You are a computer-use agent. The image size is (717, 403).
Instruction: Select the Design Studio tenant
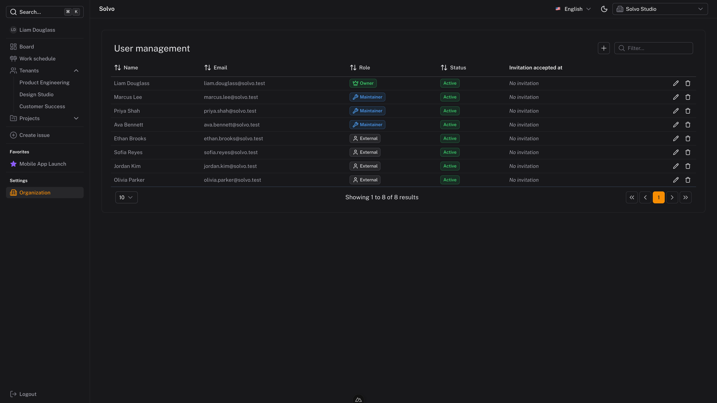(36, 94)
